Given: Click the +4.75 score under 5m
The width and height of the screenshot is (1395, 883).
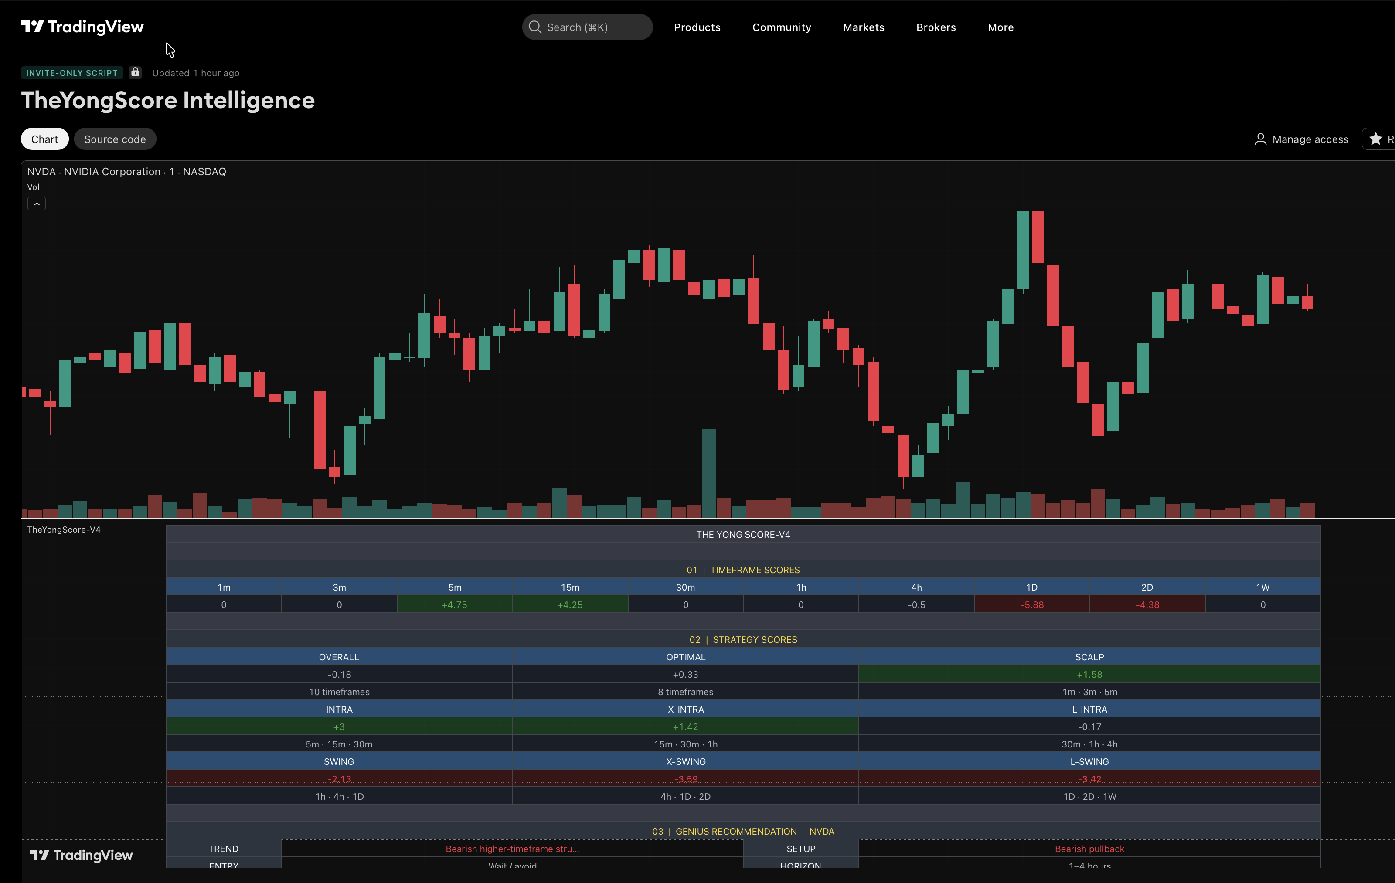Looking at the screenshot, I should point(455,605).
